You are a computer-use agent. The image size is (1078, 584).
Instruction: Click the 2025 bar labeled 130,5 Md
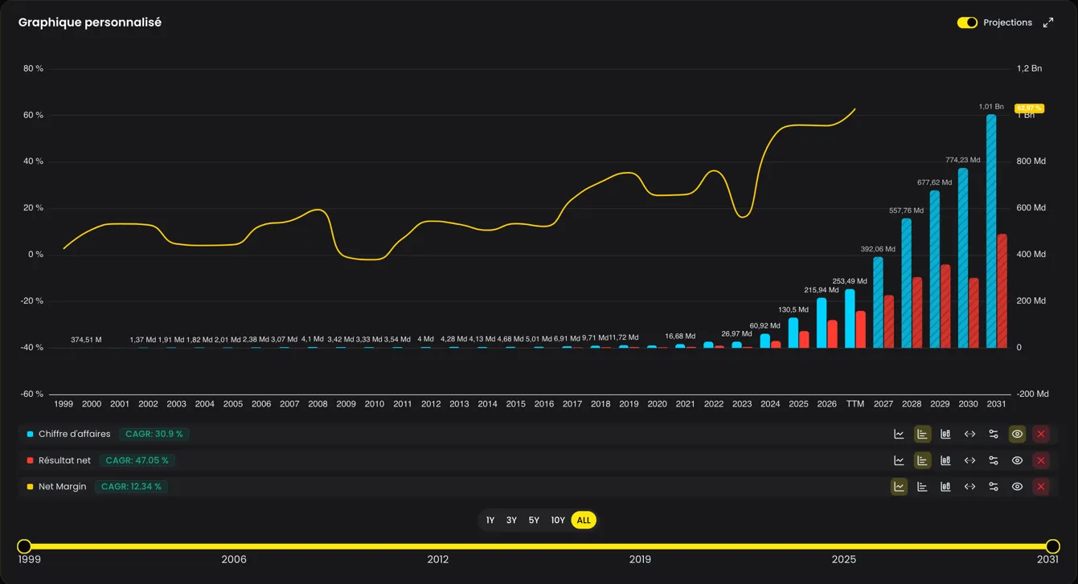pos(793,333)
